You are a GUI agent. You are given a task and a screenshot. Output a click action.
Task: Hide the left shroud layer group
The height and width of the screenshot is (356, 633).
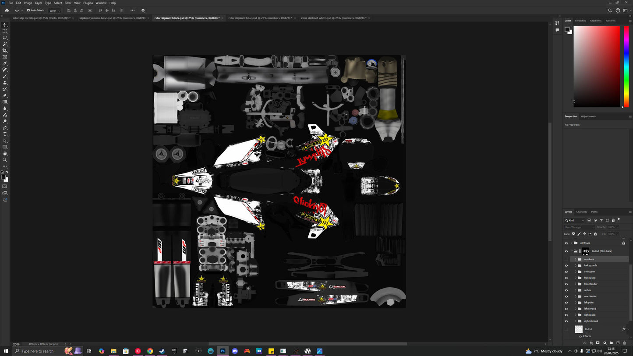pyautogui.click(x=566, y=309)
